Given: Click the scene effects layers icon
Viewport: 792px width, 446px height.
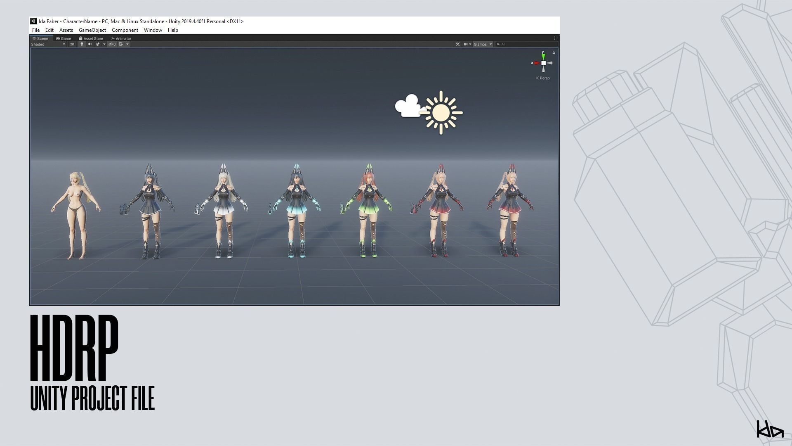Looking at the screenshot, I should point(98,44).
